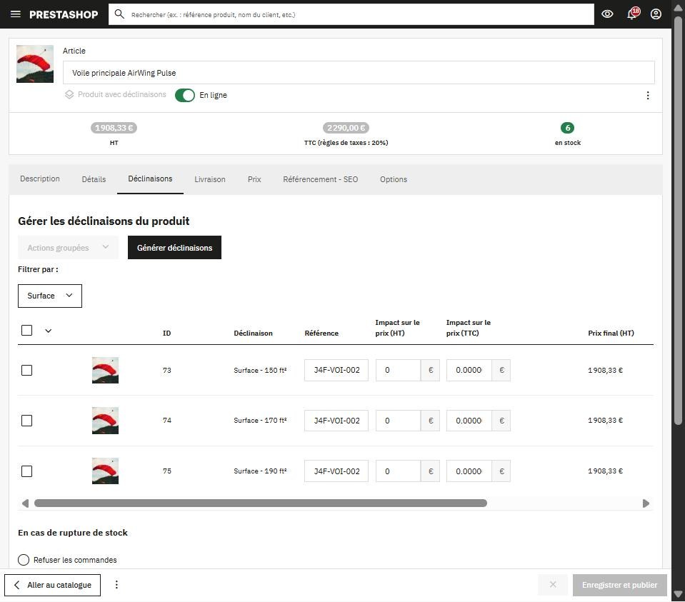Toggle the En ligne switch
Viewport: 685px width, 602px height.
185,95
